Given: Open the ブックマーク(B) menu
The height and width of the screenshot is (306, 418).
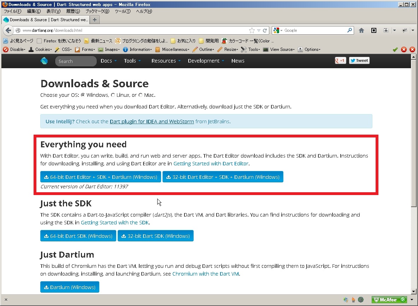Looking at the screenshot, I should click(x=97, y=11).
